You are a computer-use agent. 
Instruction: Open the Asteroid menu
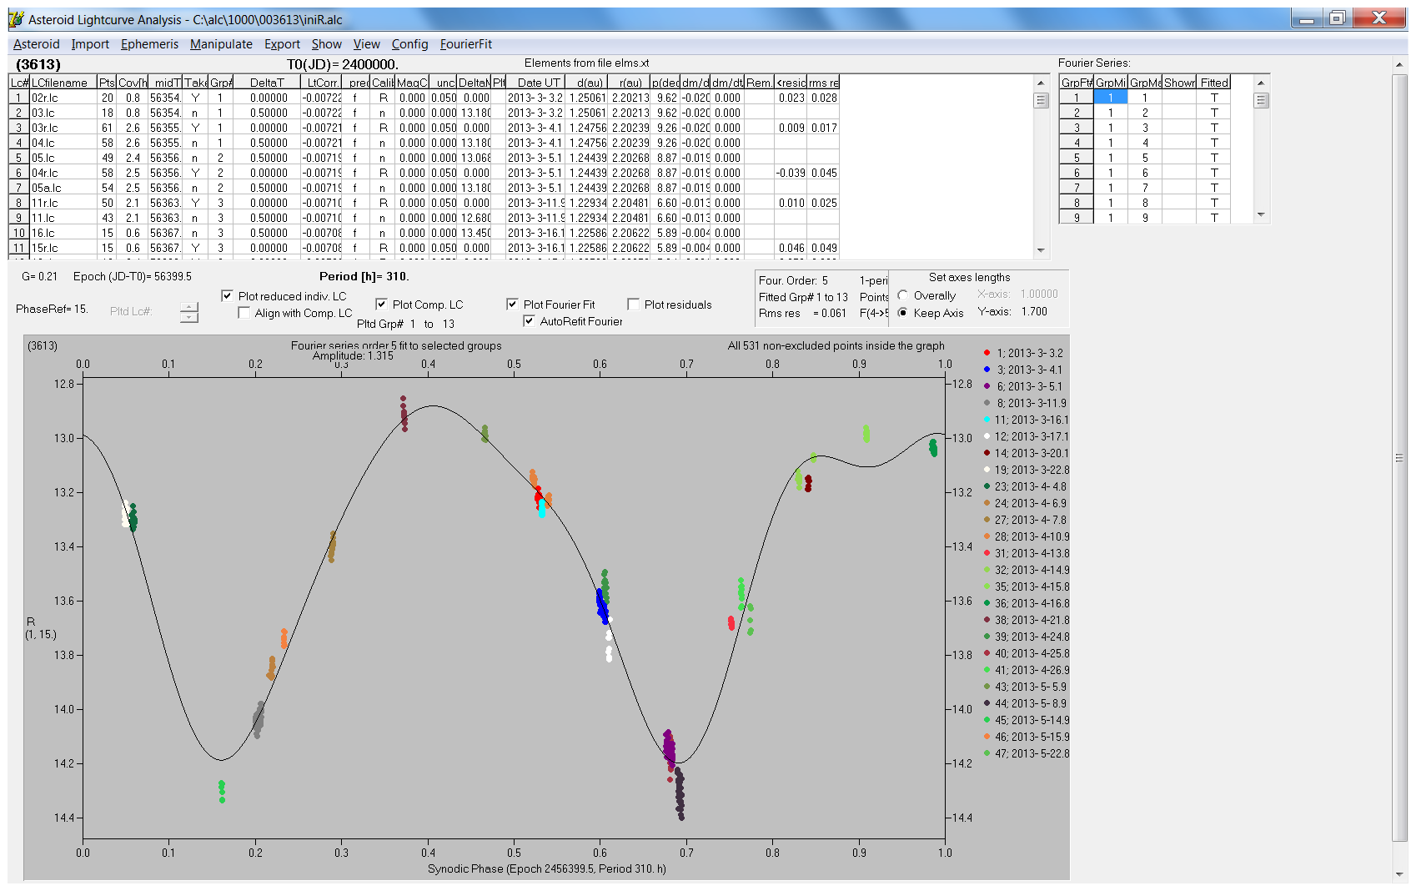point(36,44)
